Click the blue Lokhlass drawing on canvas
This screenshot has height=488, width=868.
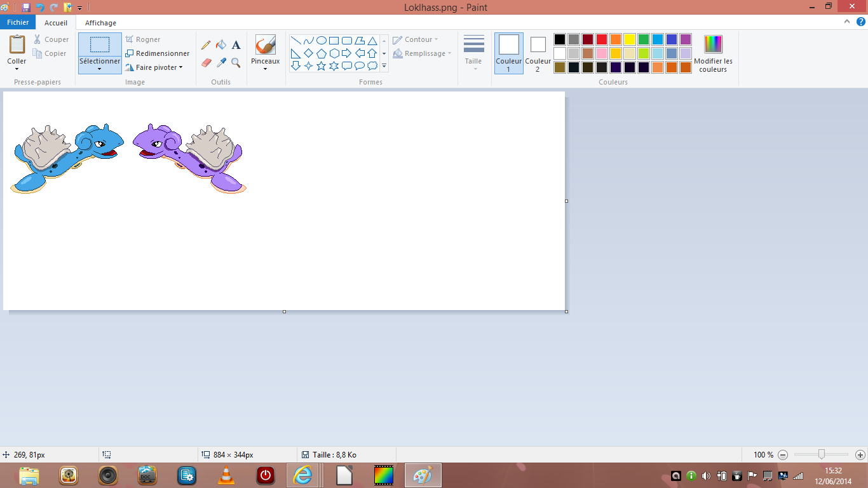(x=67, y=159)
